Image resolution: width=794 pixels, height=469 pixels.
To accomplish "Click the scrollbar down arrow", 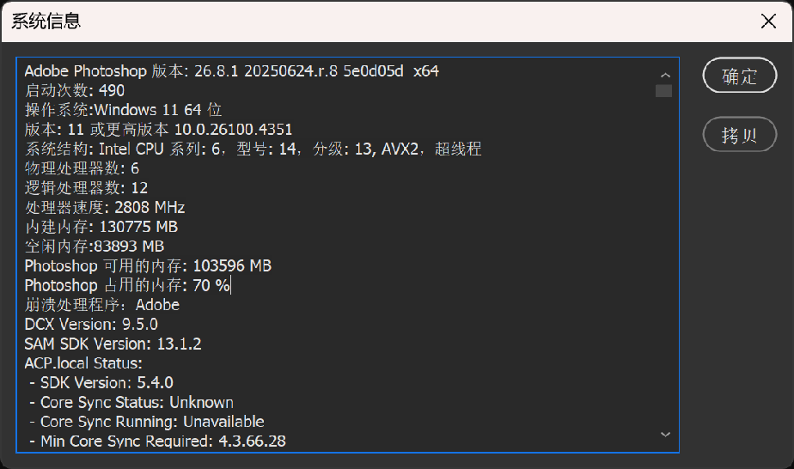I will (665, 434).
